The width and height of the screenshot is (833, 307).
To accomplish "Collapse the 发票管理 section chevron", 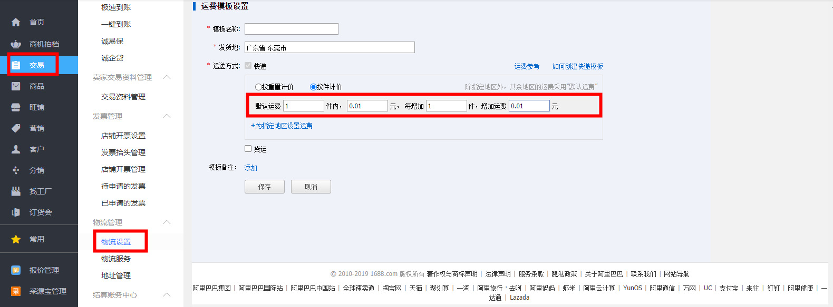I will (x=167, y=116).
